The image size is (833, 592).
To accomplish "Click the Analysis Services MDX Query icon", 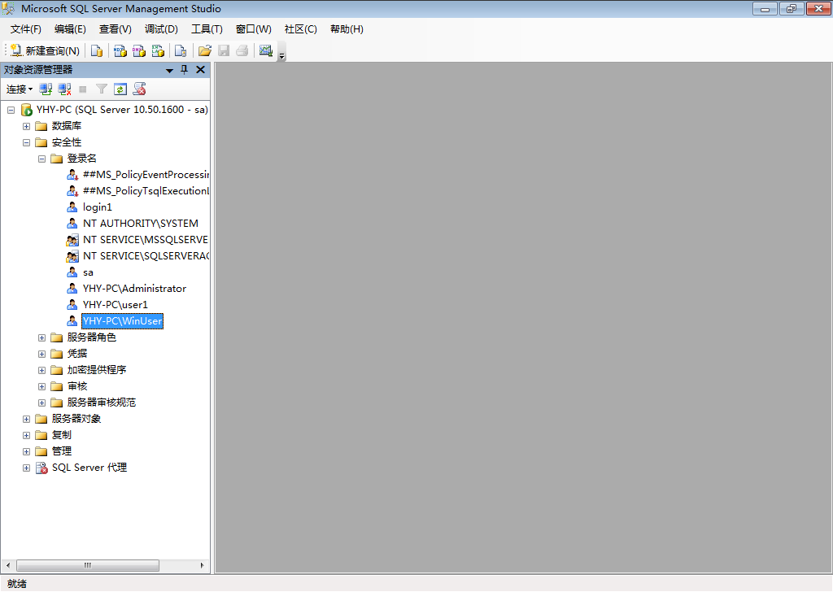I will coord(120,50).
